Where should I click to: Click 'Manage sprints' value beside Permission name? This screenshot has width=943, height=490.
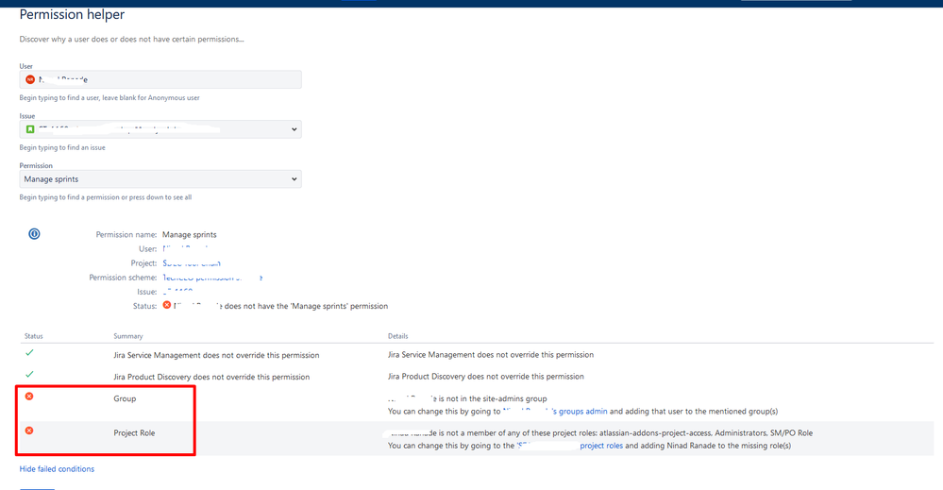point(190,234)
